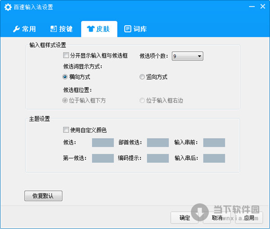Select 横向方式 radio button
This screenshot has height=229, width=270.
point(65,77)
